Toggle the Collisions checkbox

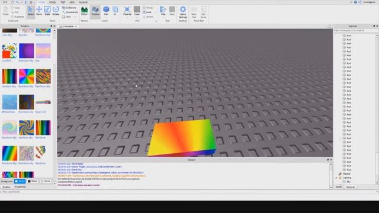point(69,8)
